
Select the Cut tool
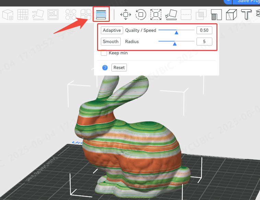click(186, 15)
